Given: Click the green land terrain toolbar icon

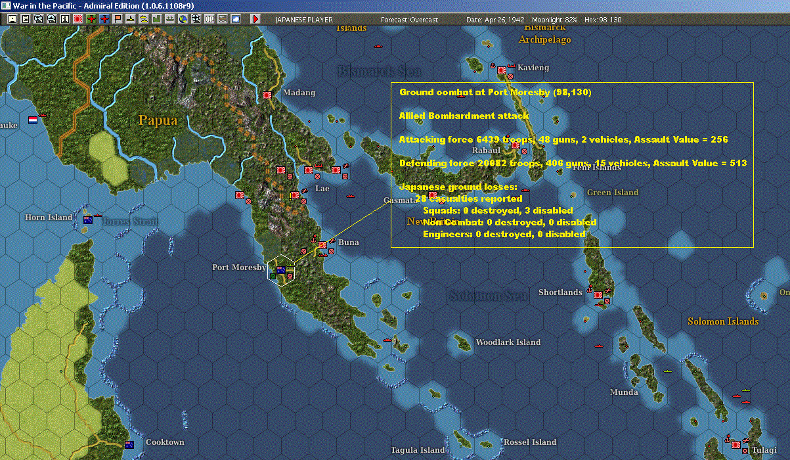Looking at the screenshot, I should point(157,19).
